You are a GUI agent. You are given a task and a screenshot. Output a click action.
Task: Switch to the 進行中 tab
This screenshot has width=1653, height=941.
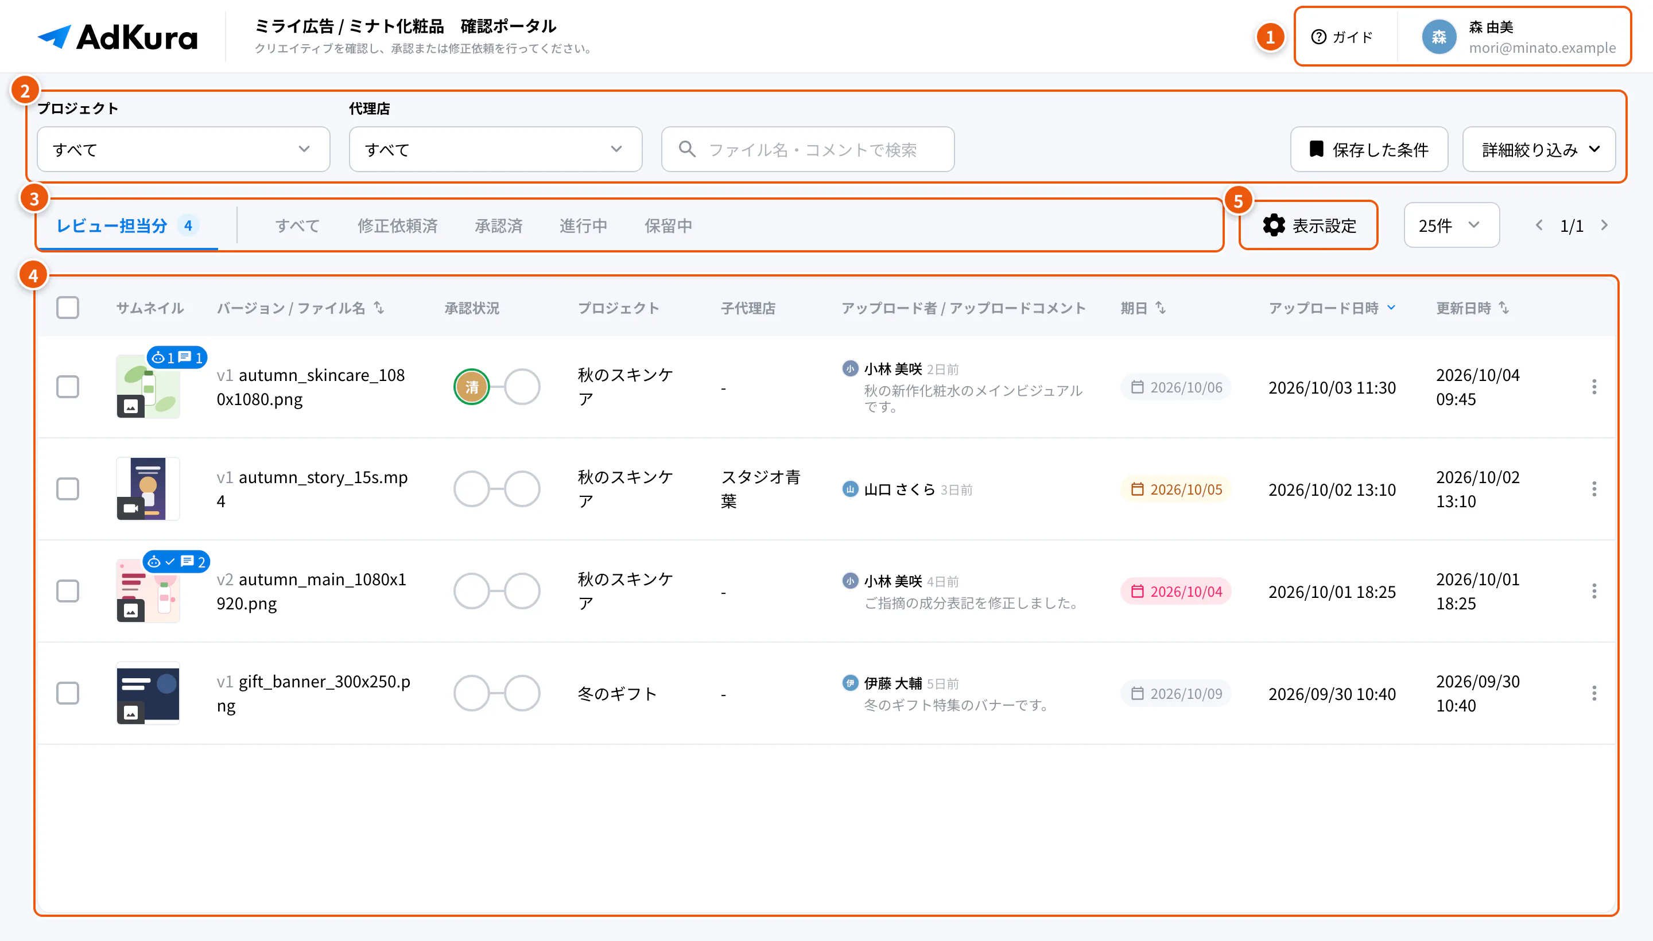(x=583, y=225)
